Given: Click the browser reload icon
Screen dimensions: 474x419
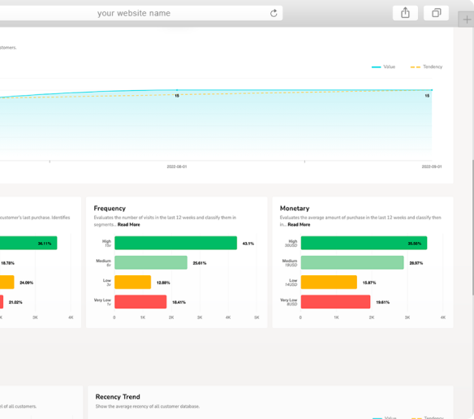Looking at the screenshot, I should [x=274, y=13].
